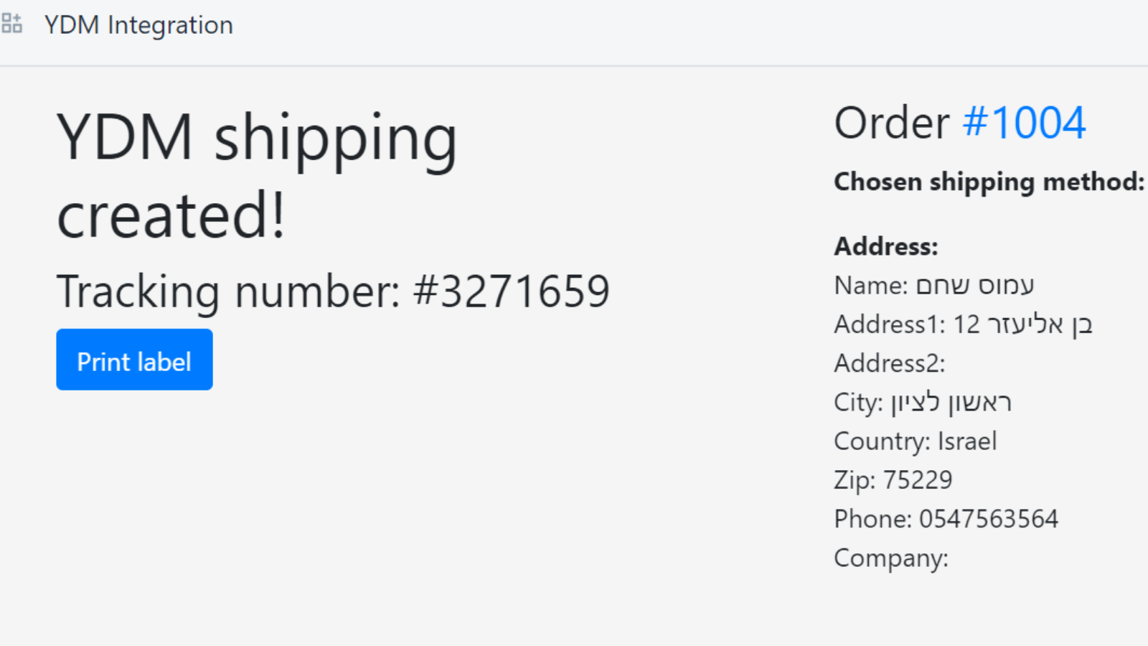1148x646 pixels.
Task: Click the Address1 street line
Action: click(x=963, y=324)
